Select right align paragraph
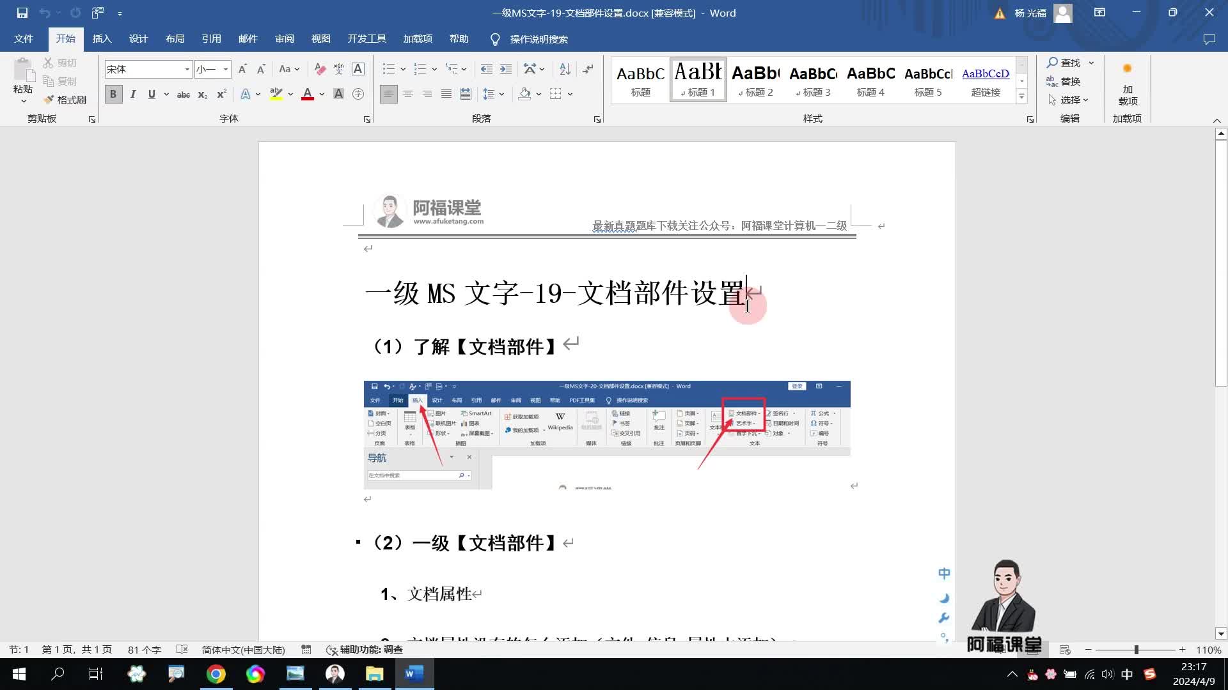 click(427, 95)
